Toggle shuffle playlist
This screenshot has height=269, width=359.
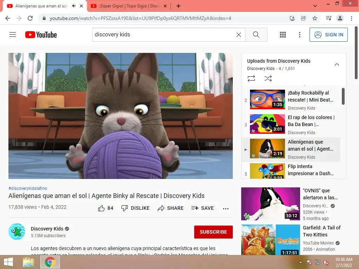(268, 78)
